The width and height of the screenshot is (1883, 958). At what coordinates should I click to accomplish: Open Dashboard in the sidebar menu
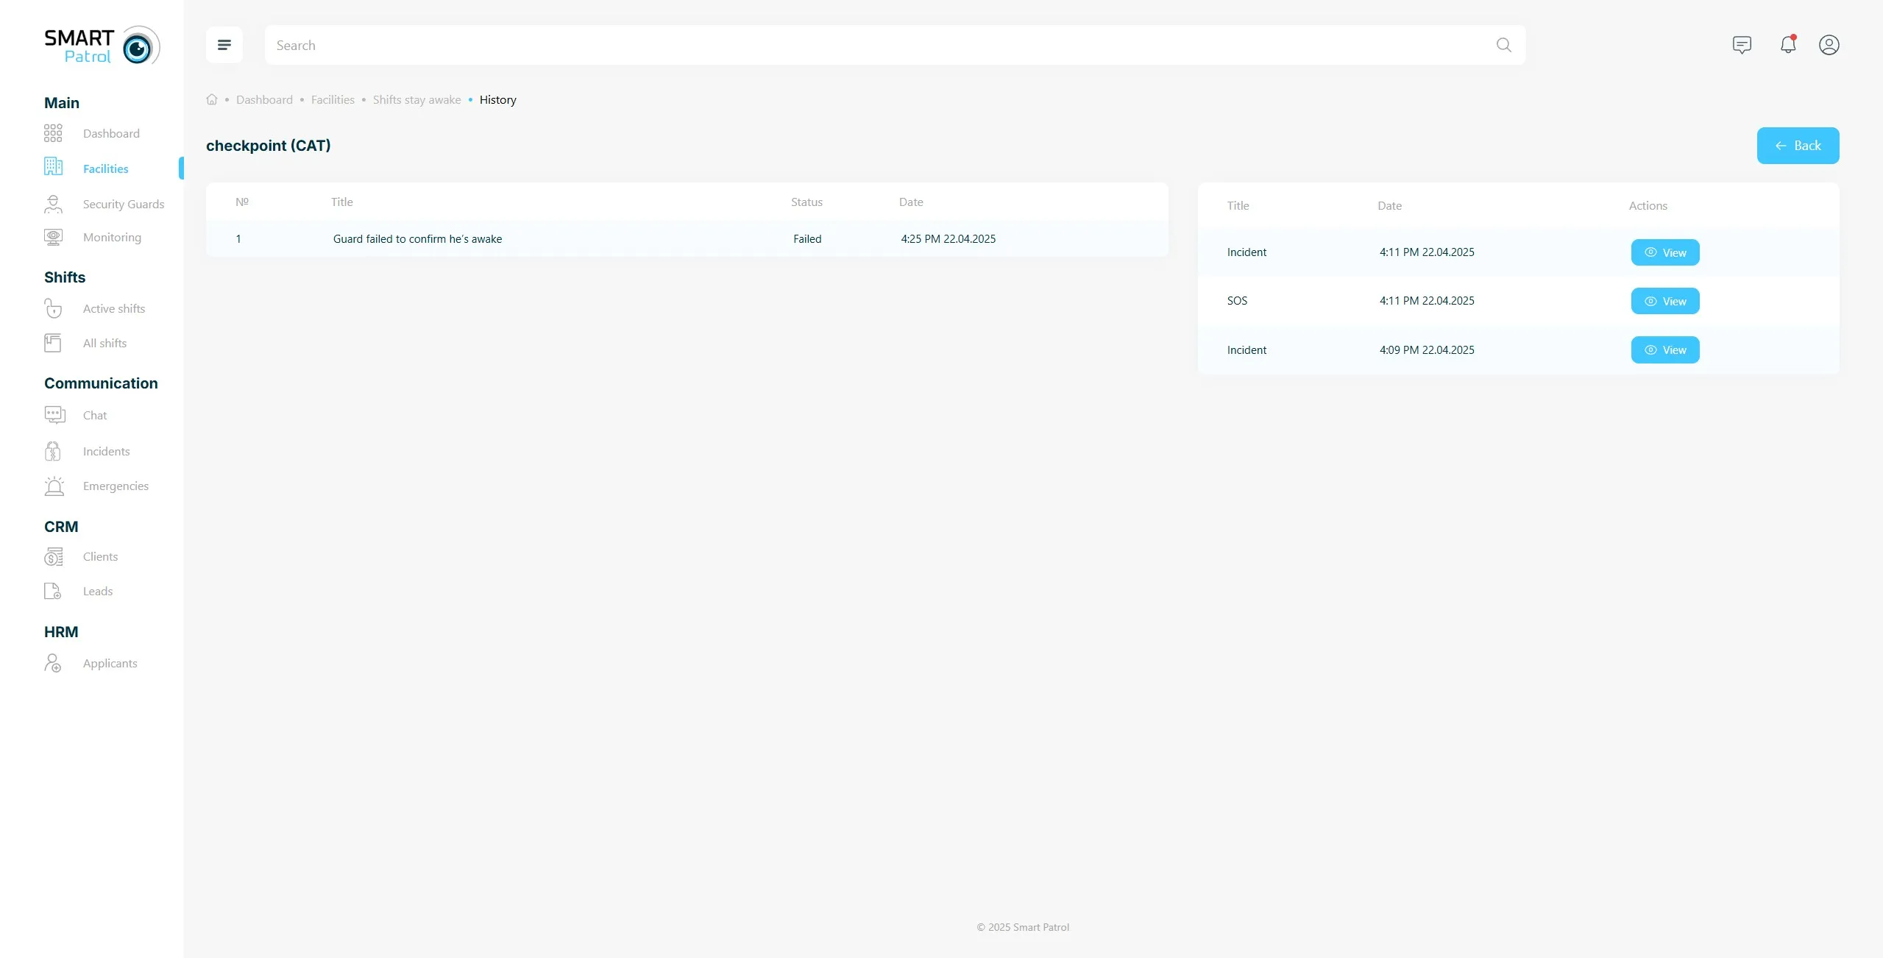click(x=111, y=133)
